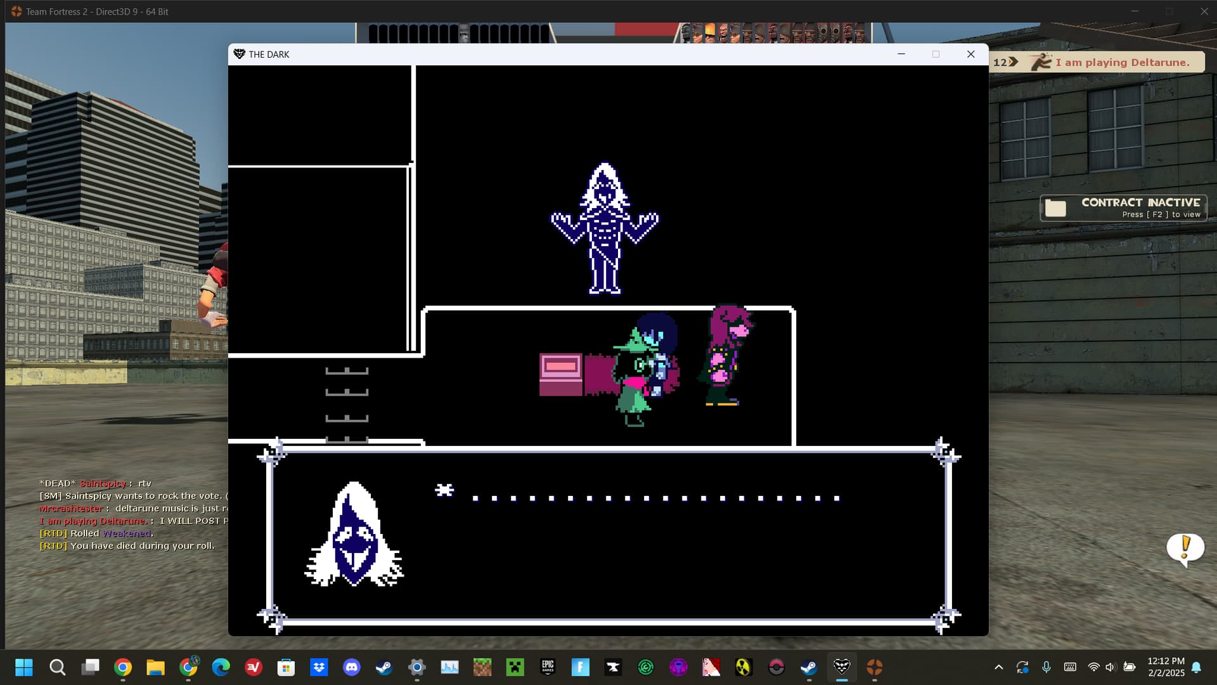Check the battery status tray icon

pyautogui.click(x=1130, y=667)
